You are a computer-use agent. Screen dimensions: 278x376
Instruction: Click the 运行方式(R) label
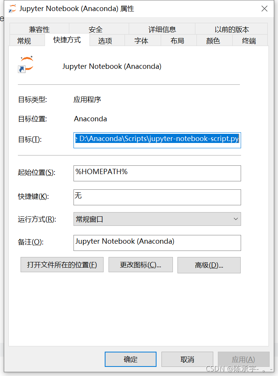[x=37, y=219]
